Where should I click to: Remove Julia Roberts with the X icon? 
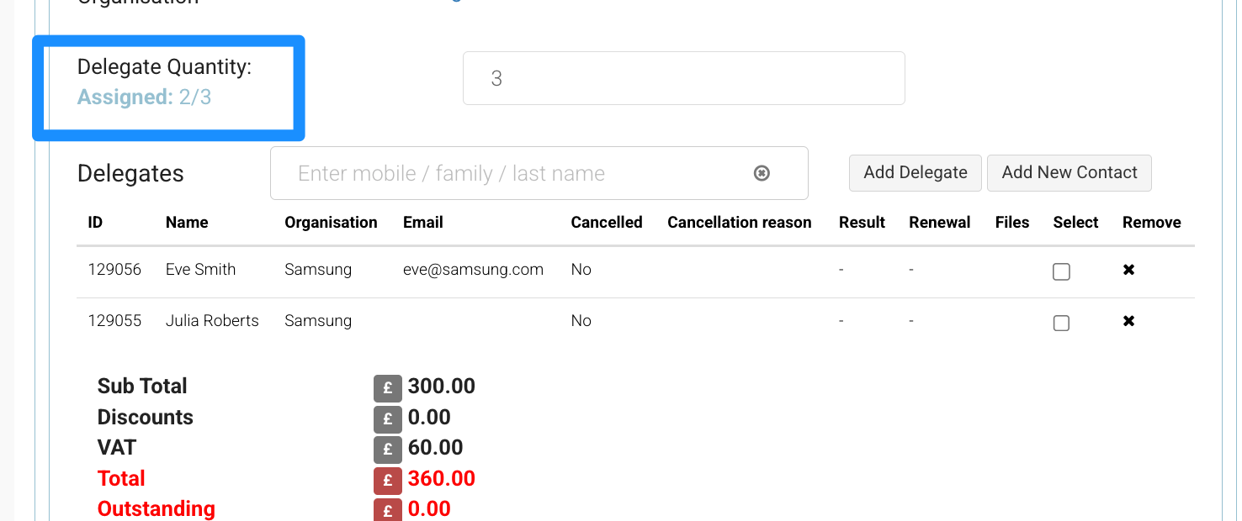click(x=1129, y=321)
